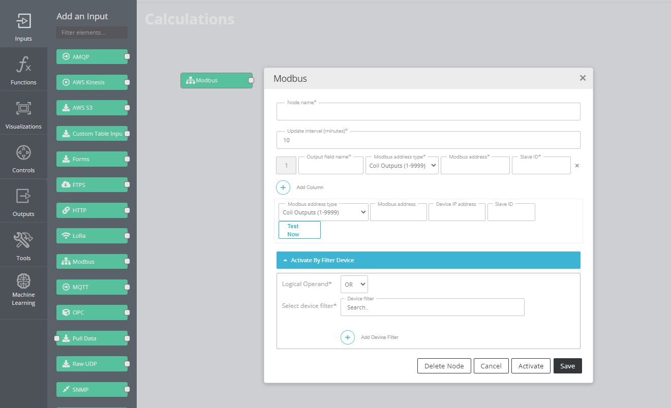Click the connector port on the AMQP element
The width and height of the screenshot is (671, 408).
[127, 57]
